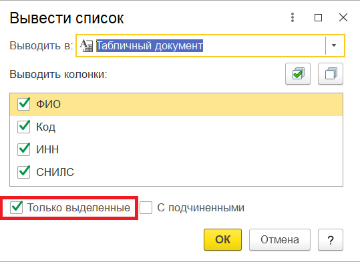Click the check all columns icon
This screenshot has width=360, height=262.
tap(298, 74)
